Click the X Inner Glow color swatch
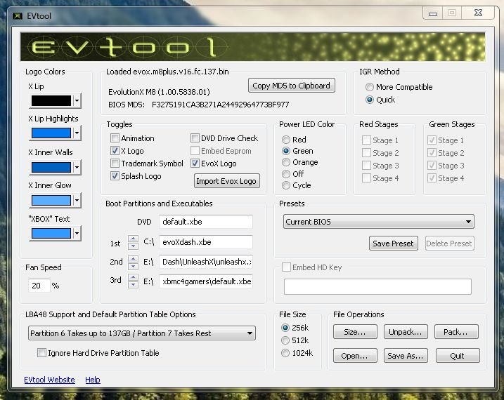The height and width of the screenshot is (400, 504). (x=51, y=201)
